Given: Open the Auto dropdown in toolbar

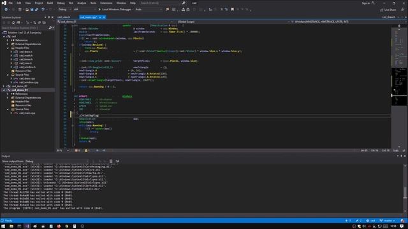Looking at the screenshot, I should [149, 10].
